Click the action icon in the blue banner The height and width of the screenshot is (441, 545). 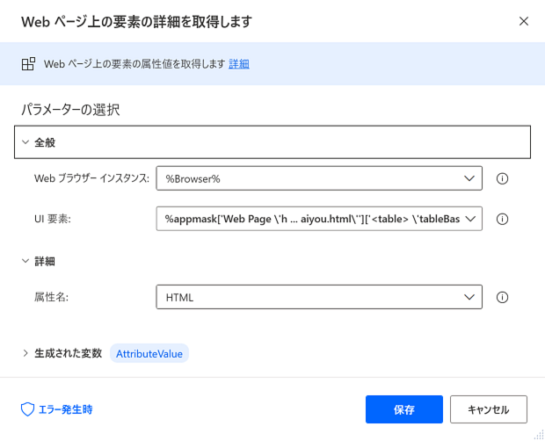(28, 64)
